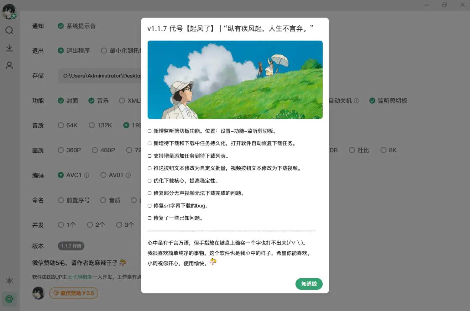
Task: Click the release banner image in the dialog
Action: tap(235, 80)
